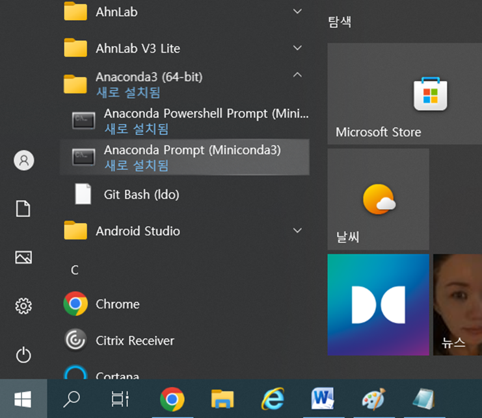Screen dimensions: 482x418
Task: Expand the Android Studio chevron
Action: click(297, 230)
